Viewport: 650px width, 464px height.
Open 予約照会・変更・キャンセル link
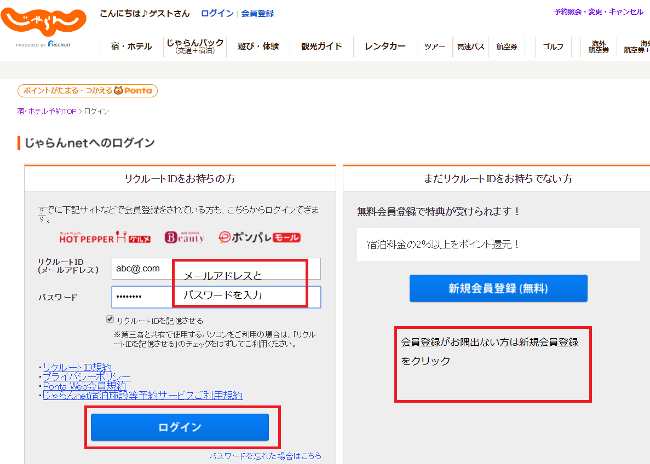pos(599,11)
